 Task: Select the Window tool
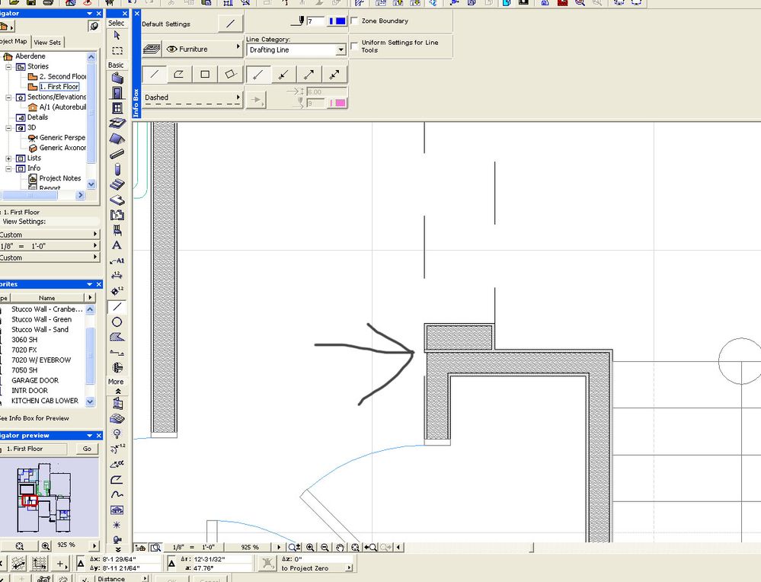pos(117,107)
